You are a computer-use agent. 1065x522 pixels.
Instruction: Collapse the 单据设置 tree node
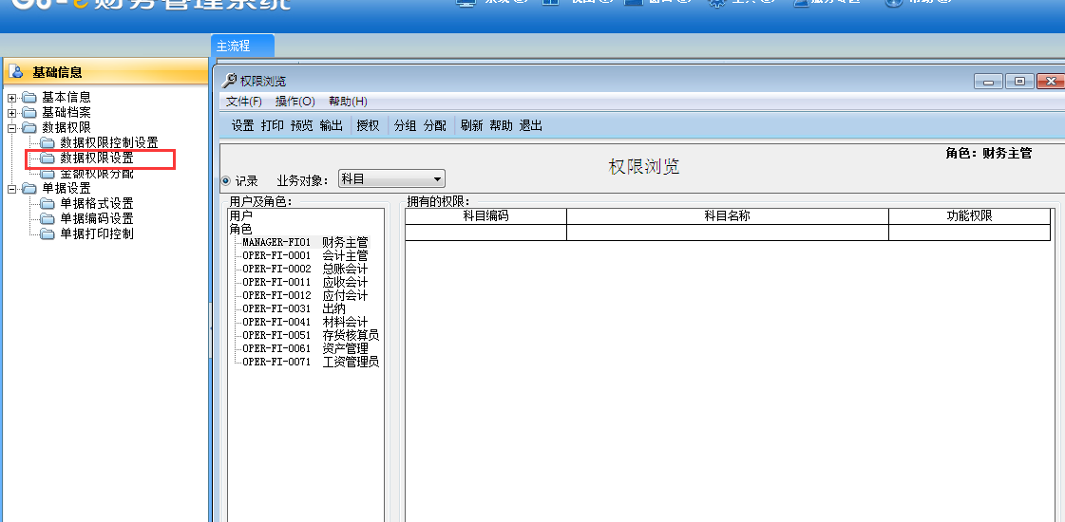(x=11, y=188)
